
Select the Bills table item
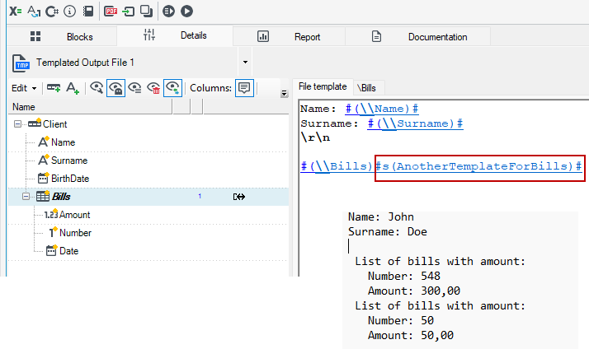61,197
